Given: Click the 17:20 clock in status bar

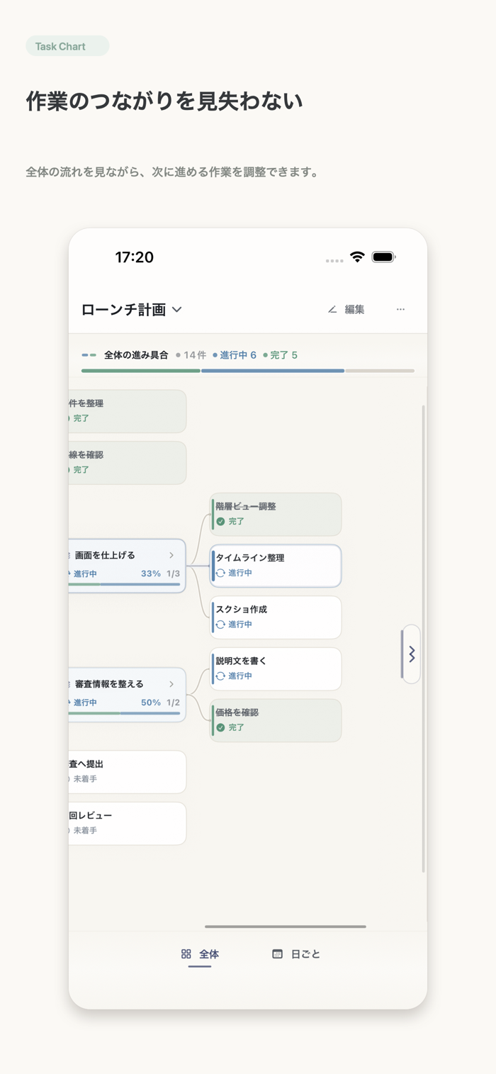Looking at the screenshot, I should pos(135,257).
